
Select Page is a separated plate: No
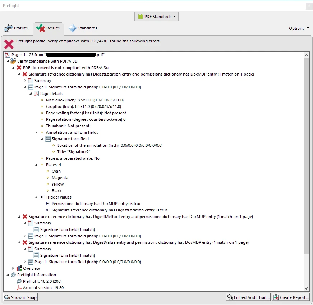[73, 158]
